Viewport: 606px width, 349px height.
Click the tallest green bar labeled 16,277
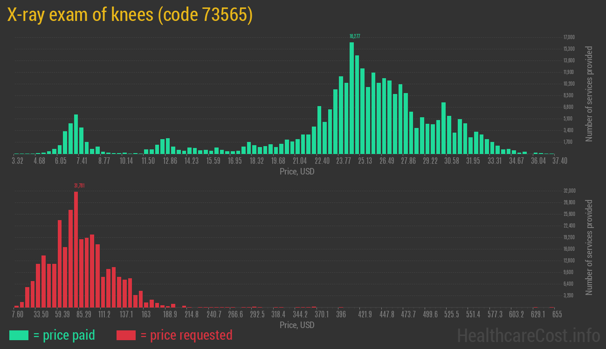pyautogui.click(x=351, y=98)
